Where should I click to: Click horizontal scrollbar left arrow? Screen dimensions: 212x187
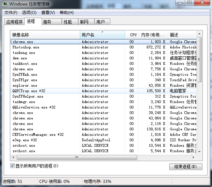(x=13, y=157)
